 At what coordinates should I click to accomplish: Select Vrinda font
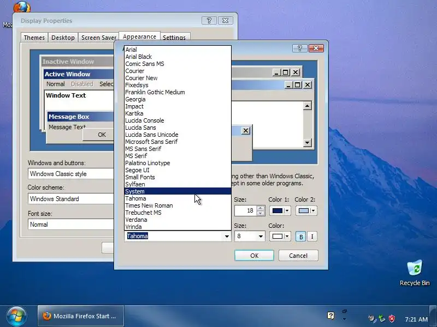click(x=178, y=227)
